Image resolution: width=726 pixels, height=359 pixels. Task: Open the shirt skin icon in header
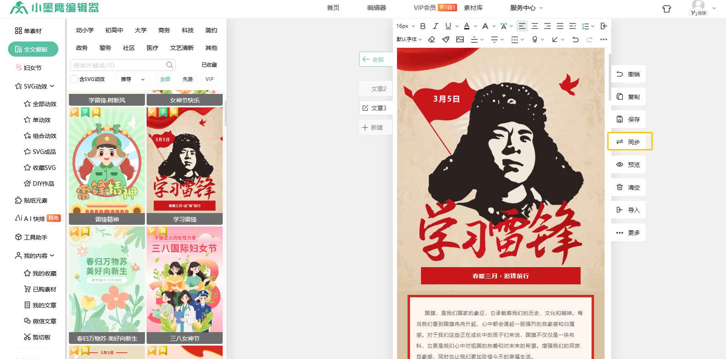click(666, 9)
